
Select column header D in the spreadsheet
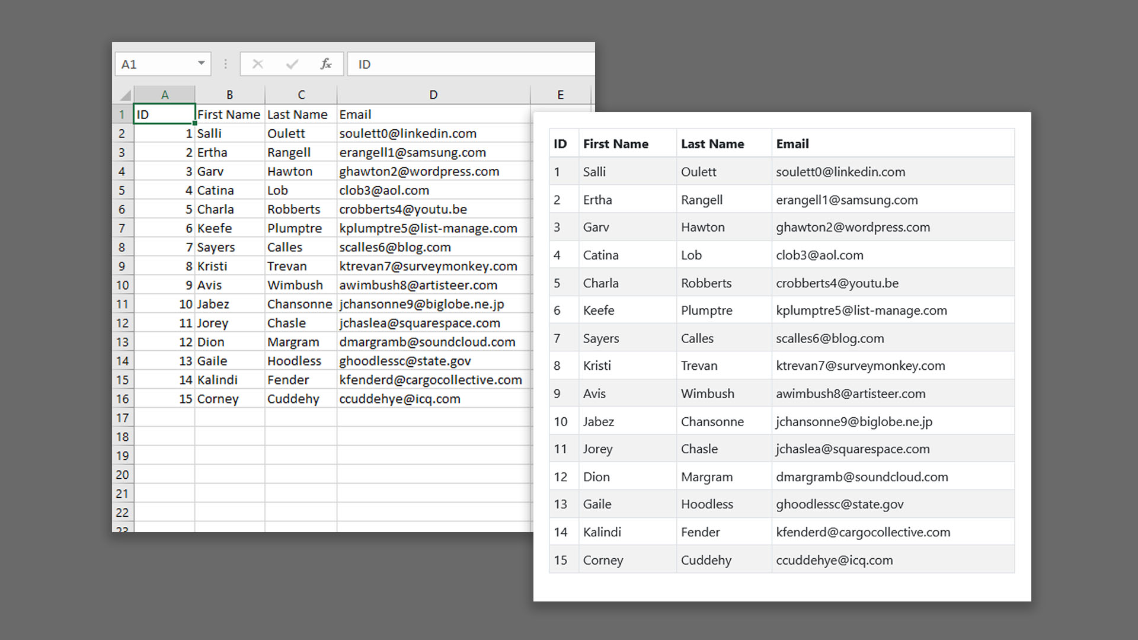(x=433, y=94)
